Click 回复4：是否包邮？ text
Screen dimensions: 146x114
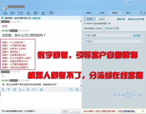[11, 52]
